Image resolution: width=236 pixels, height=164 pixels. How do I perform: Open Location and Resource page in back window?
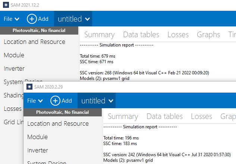tap(34, 42)
